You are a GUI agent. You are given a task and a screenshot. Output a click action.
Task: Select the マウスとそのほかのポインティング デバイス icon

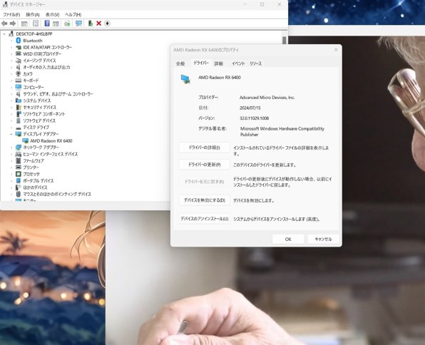[x=18, y=194]
